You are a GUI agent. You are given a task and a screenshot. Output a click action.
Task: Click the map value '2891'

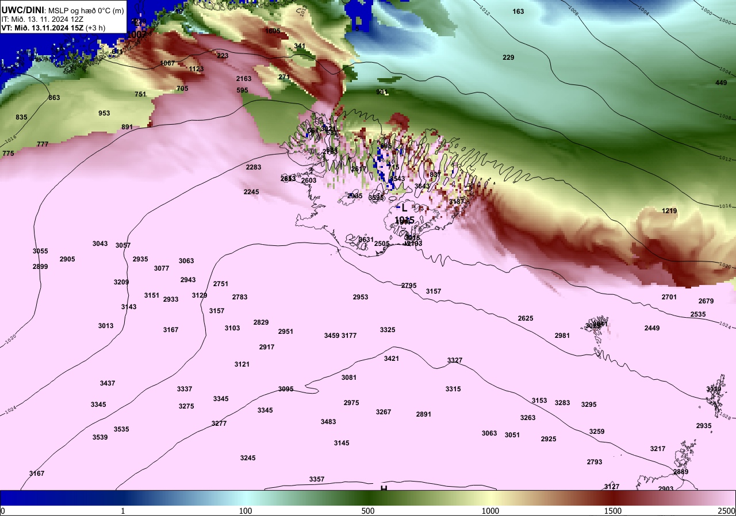424,414
